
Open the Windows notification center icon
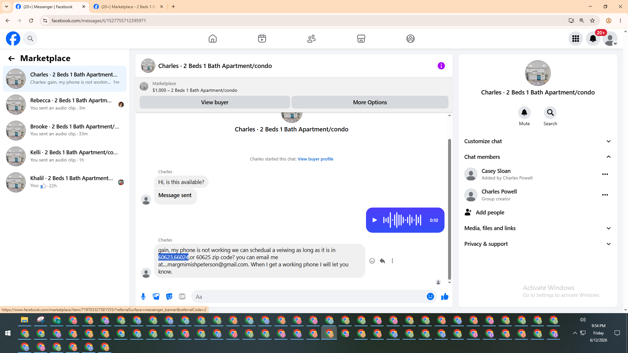pos(617,333)
